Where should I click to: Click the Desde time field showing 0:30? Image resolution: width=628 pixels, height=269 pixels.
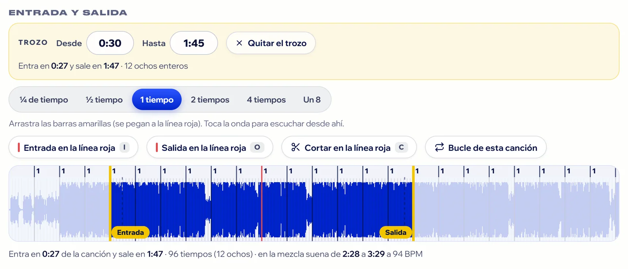pyautogui.click(x=110, y=43)
